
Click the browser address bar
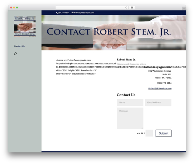point(92,7)
